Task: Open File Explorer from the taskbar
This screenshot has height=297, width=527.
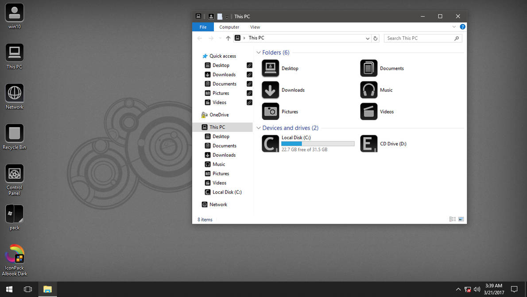Action: [47, 289]
